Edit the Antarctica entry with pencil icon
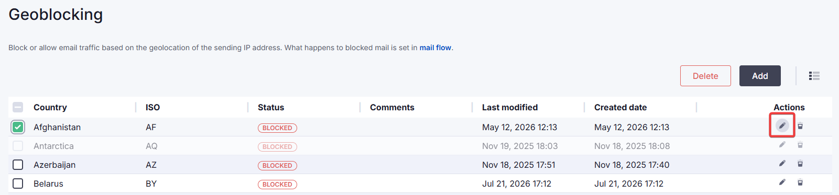Image resolution: width=839 pixels, height=195 pixels. click(782, 145)
